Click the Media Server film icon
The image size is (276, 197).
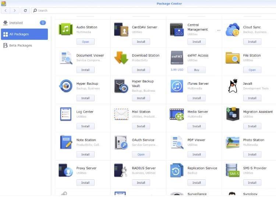coord(177,115)
